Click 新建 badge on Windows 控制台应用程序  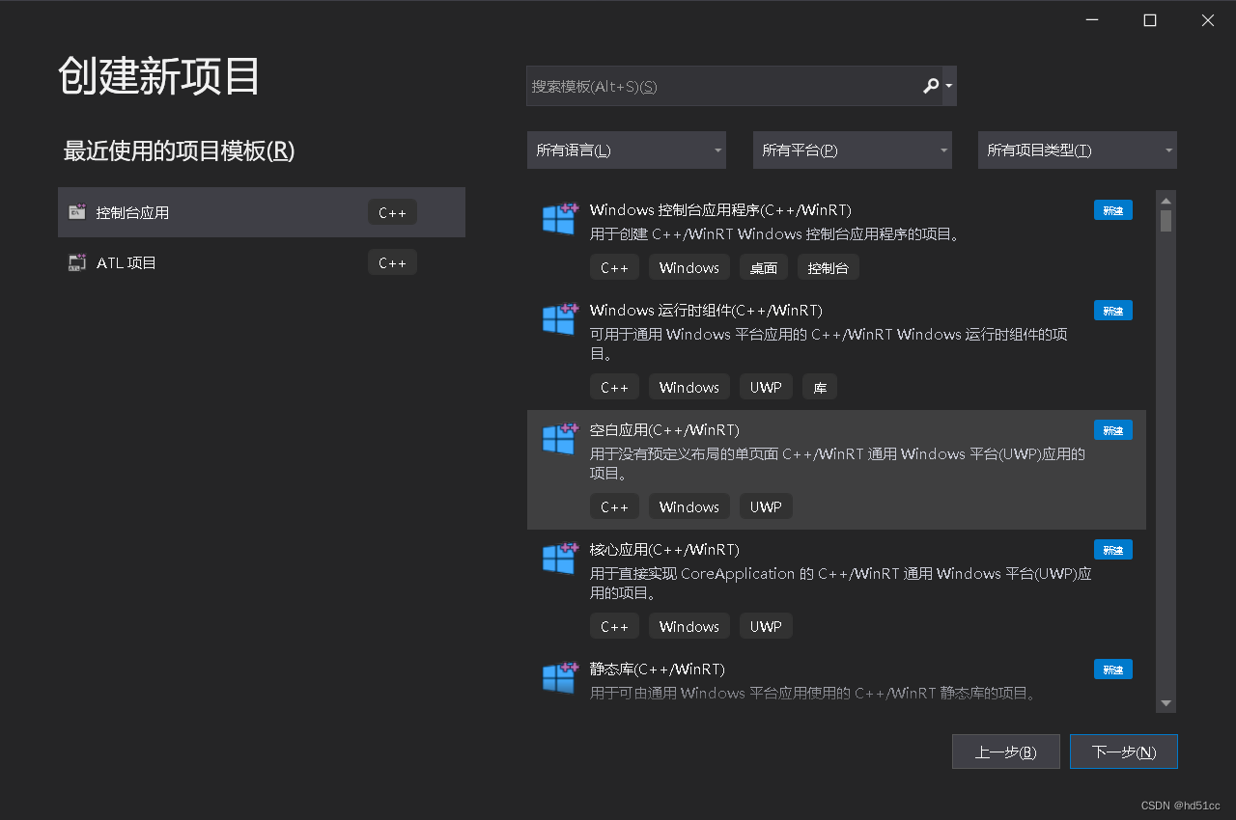tap(1113, 210)
